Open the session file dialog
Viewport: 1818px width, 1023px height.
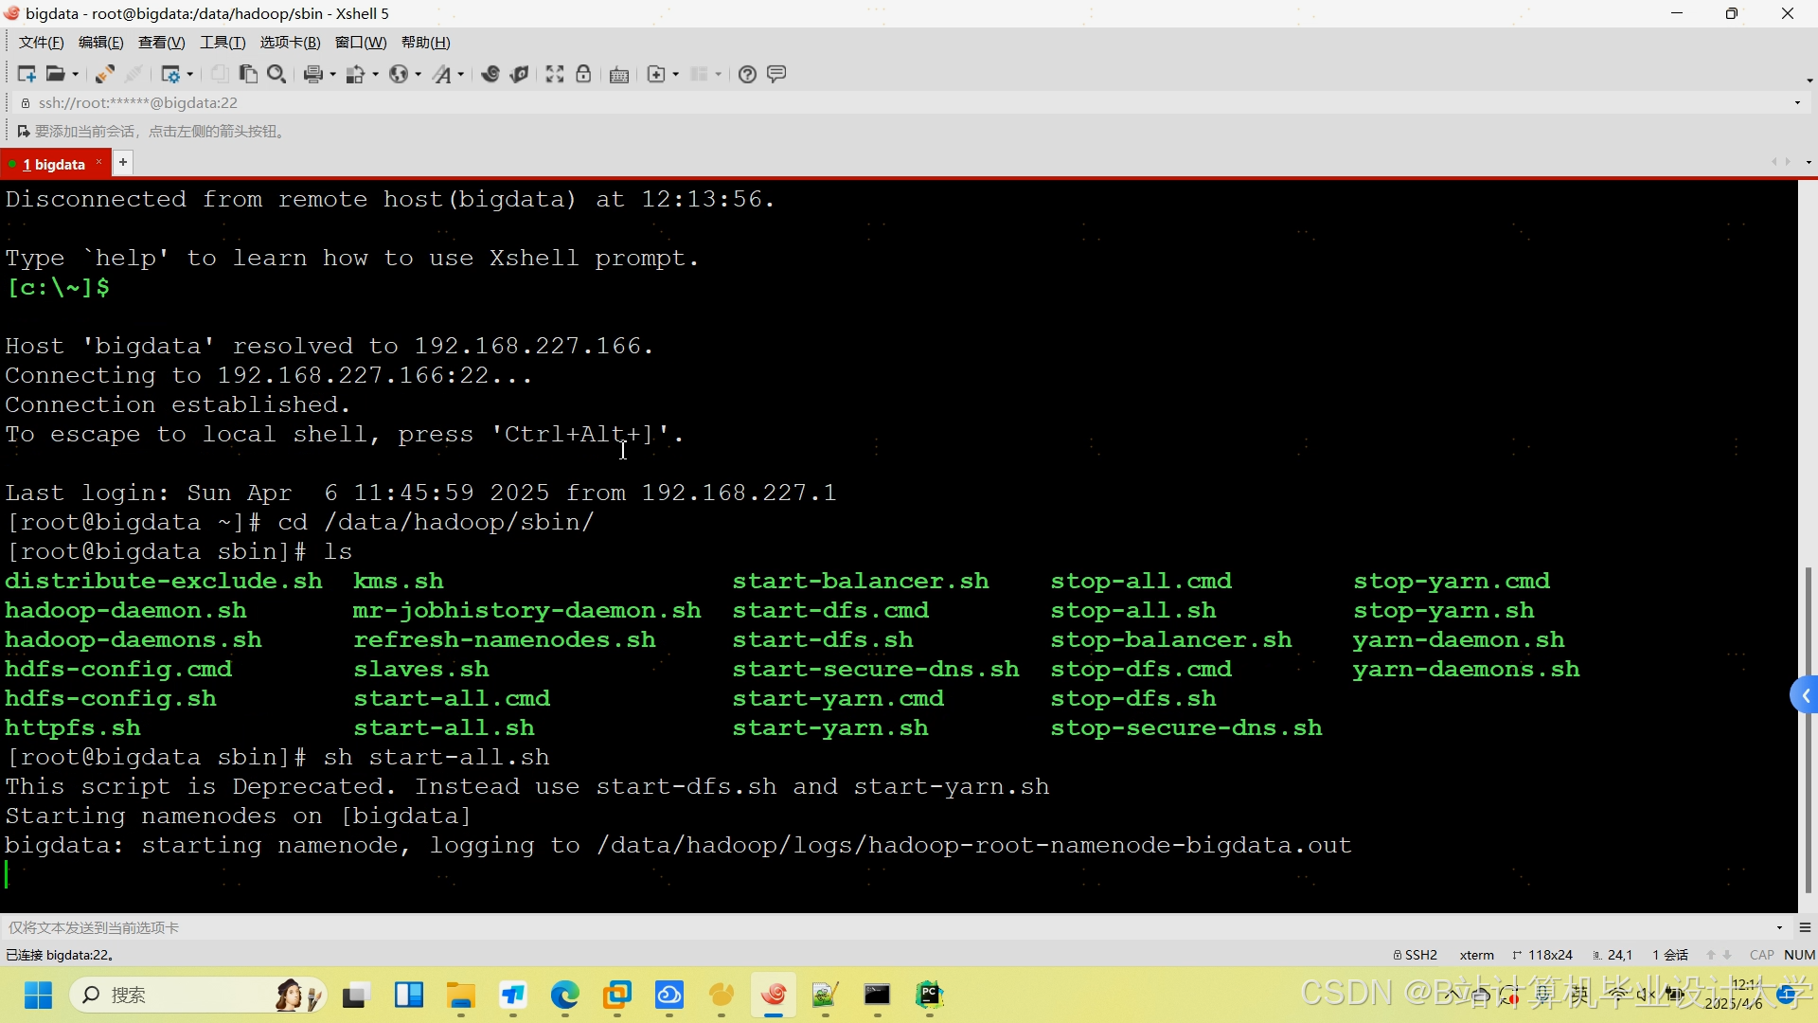[56, 74]
